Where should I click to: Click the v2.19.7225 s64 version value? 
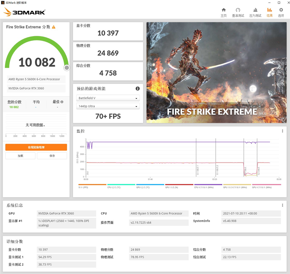159,222
